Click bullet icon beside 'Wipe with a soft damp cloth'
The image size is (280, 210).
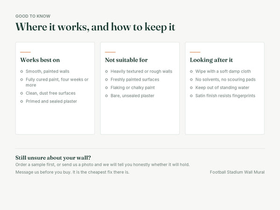191,71
